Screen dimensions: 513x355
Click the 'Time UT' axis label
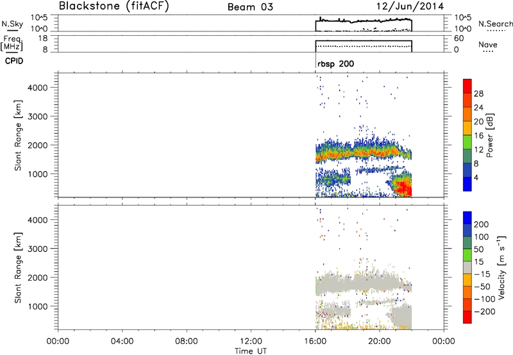pos(251,351)
